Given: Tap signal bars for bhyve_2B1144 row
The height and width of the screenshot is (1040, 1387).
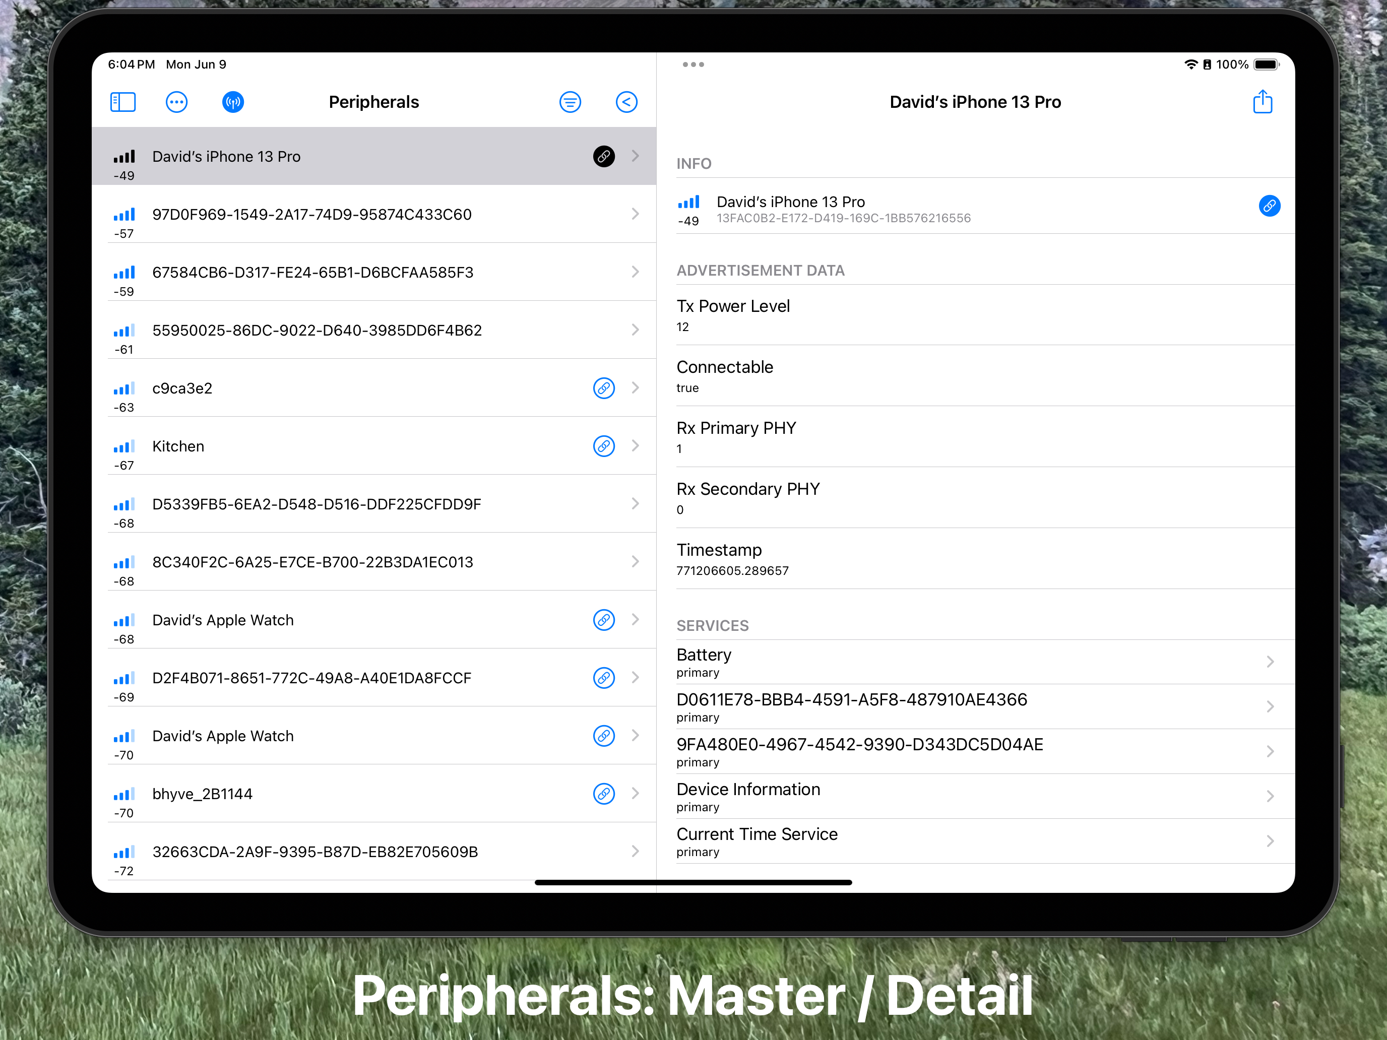Looking at the screenshot, I should point(124,794).
